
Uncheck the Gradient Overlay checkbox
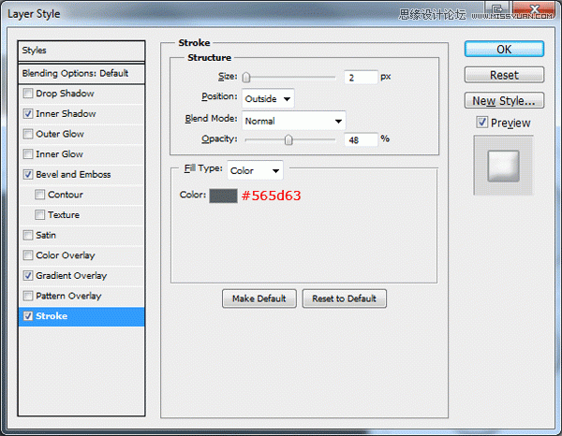coord(27,276)
